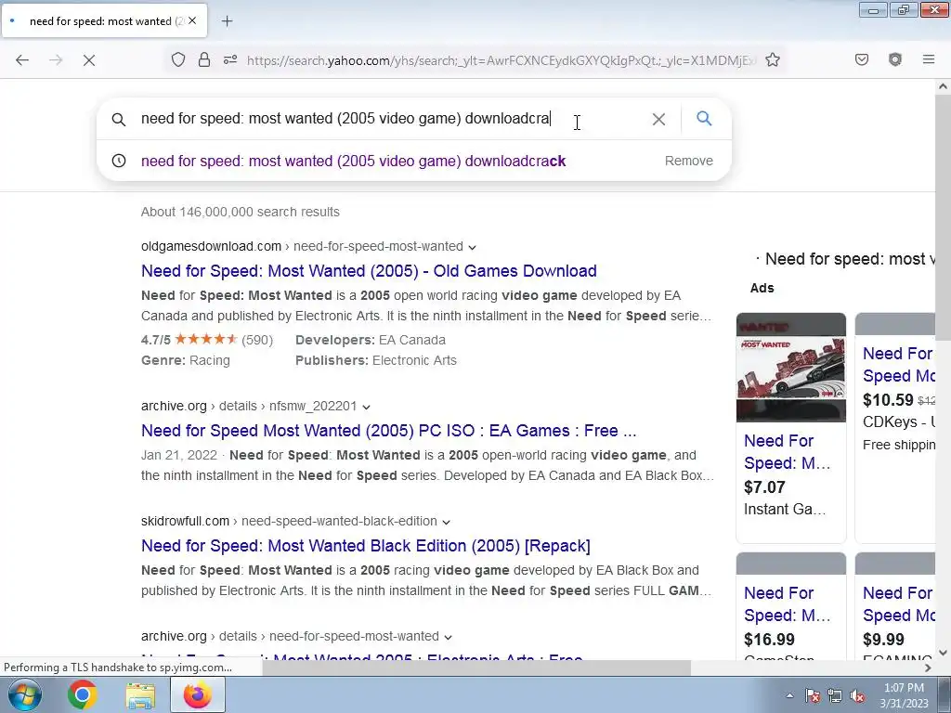Expand archive.org nfsmw_202201 result dropdown arrow

[x=366, y=407]
